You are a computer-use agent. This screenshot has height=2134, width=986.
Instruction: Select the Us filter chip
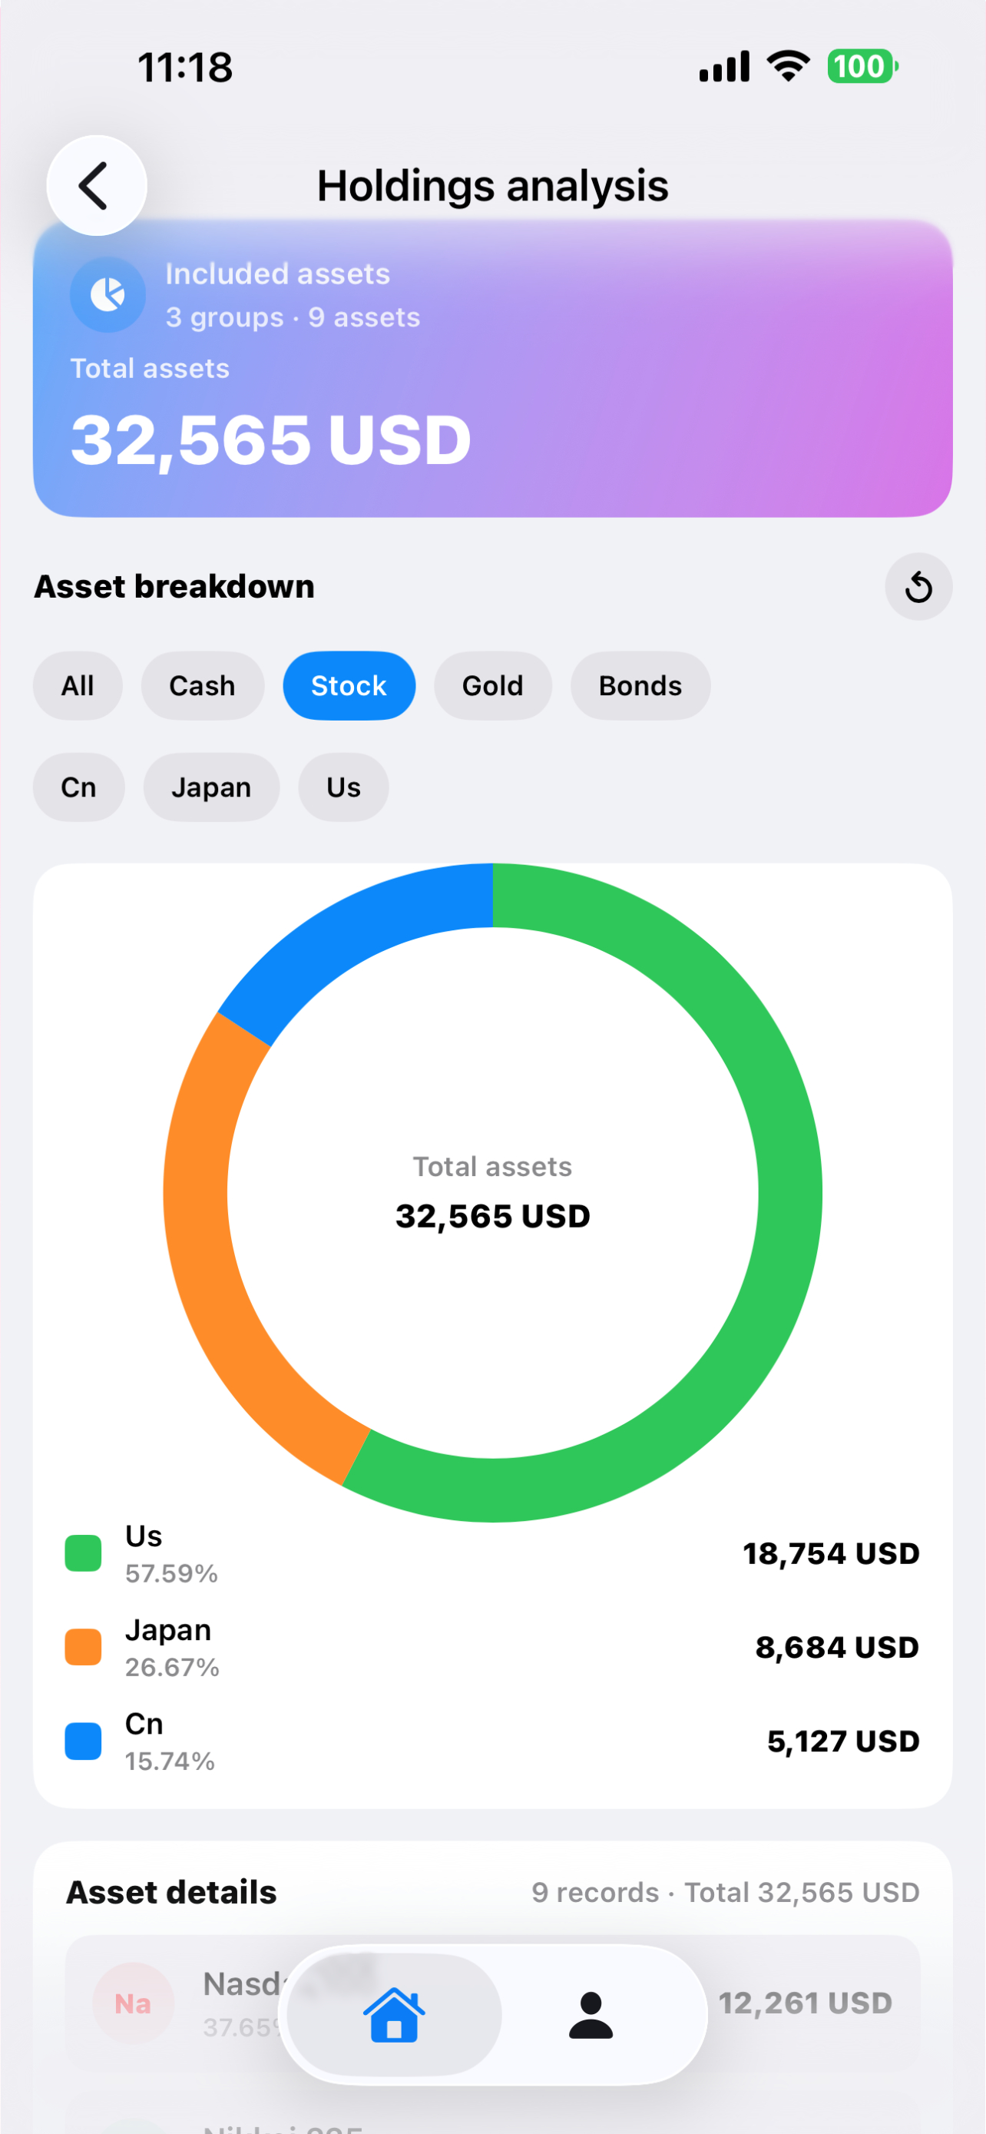click(342, 787)
